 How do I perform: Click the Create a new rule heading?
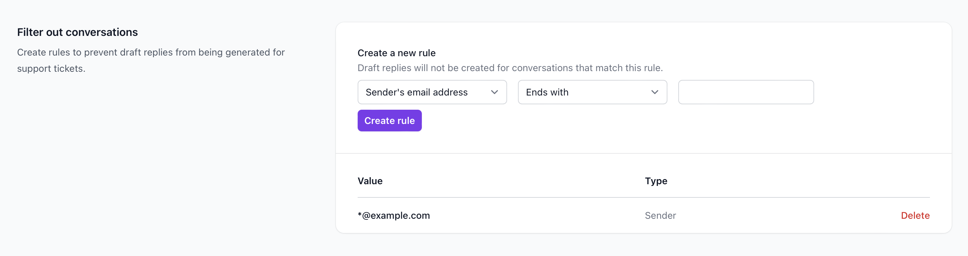396,53
